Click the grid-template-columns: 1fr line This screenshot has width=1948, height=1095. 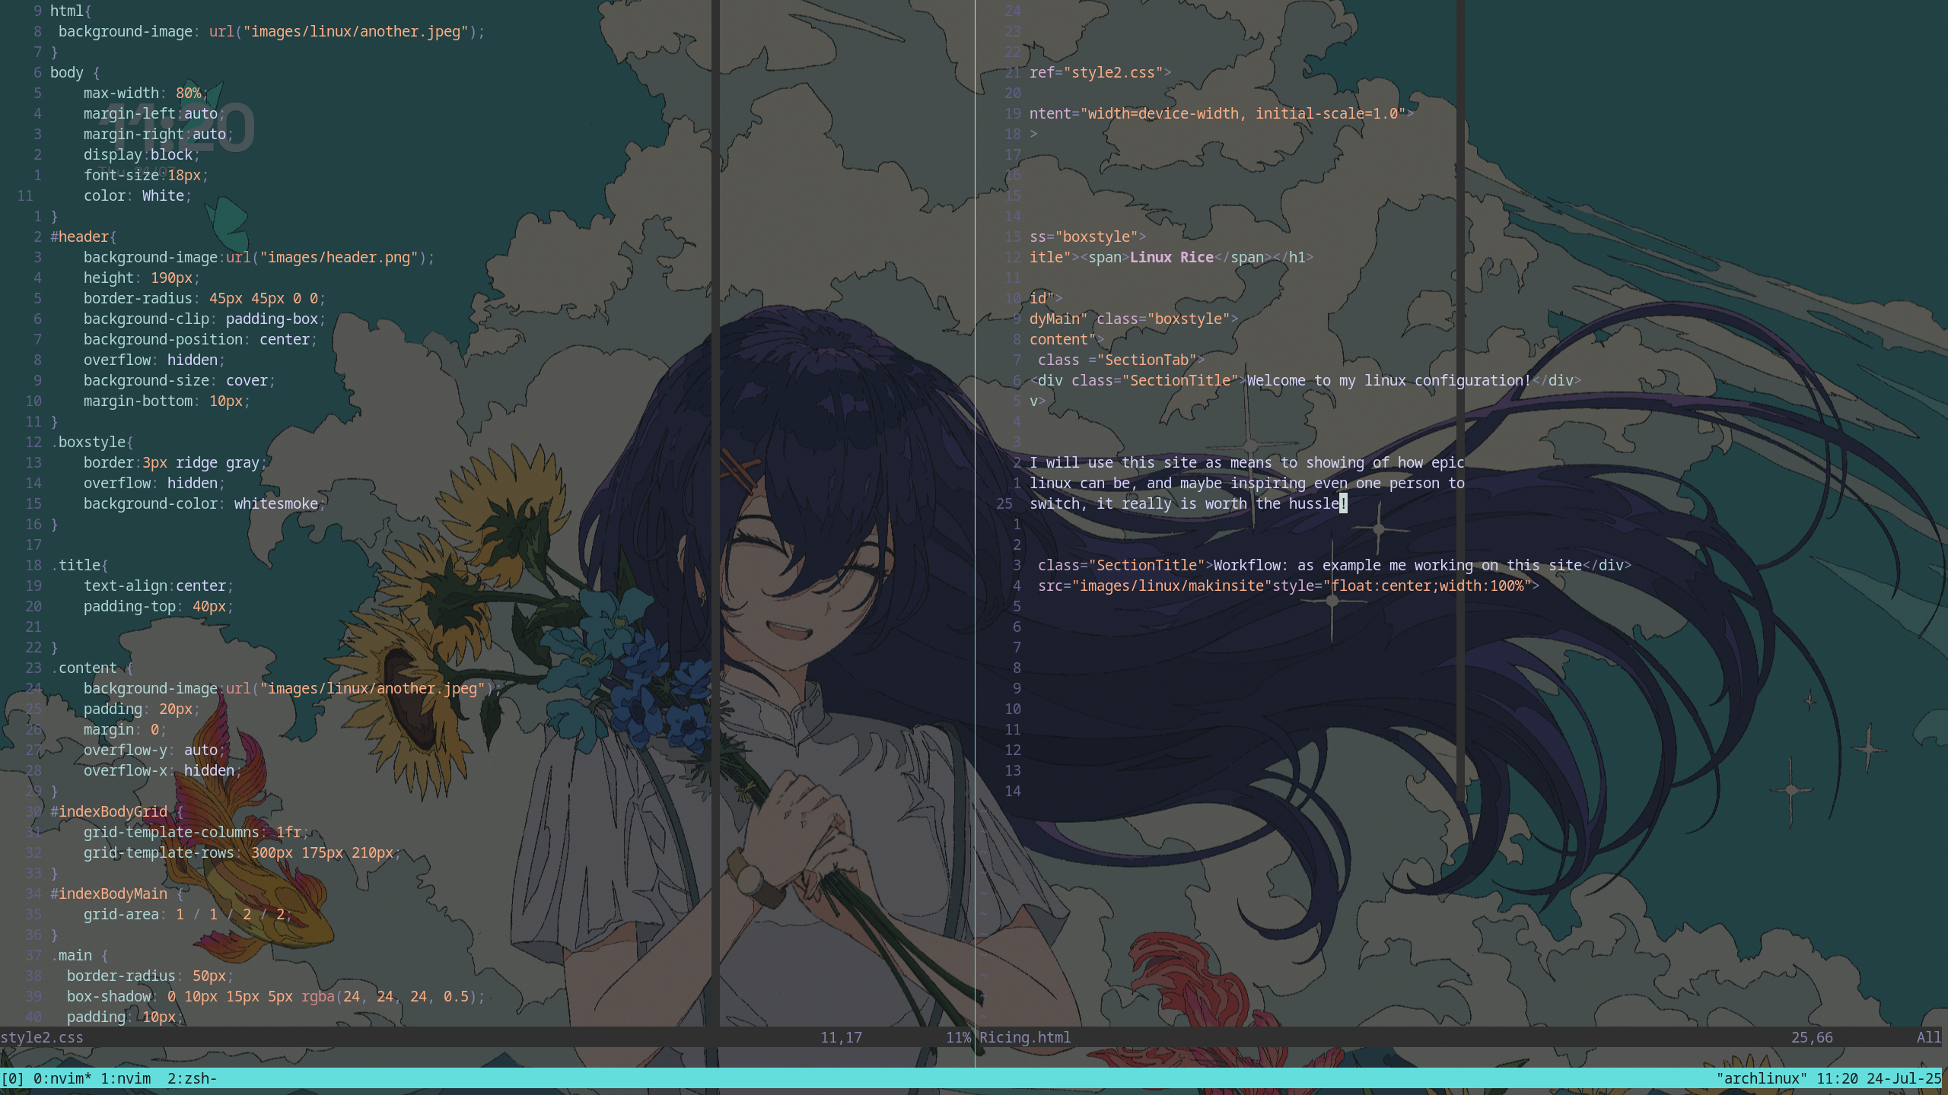coord(196,832)
